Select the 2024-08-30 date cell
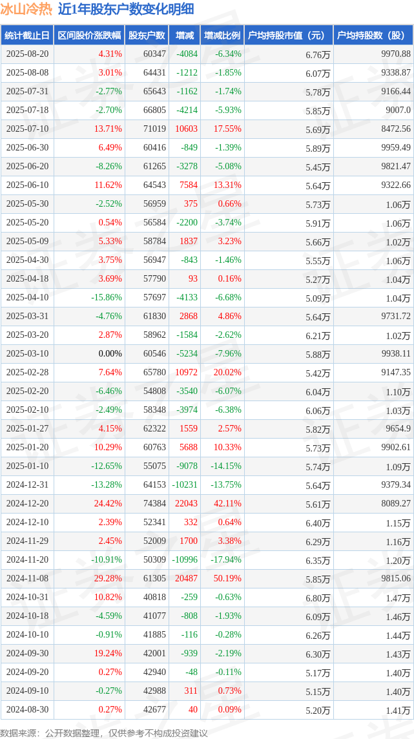The image size is (414, 739). pos(27,709)
